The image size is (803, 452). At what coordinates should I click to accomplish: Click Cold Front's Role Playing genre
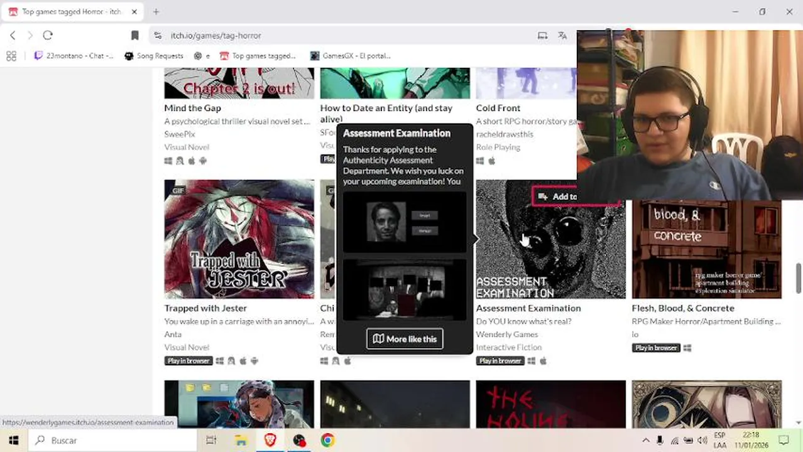tap(498, 147)
